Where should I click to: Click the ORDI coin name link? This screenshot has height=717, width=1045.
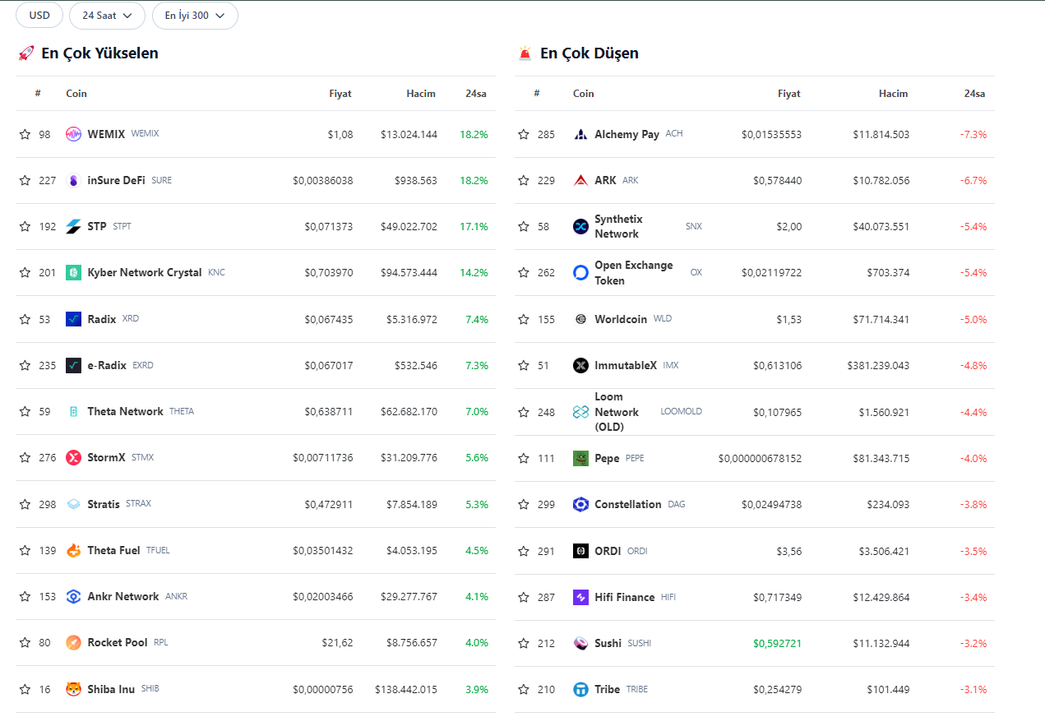(608, 551)
